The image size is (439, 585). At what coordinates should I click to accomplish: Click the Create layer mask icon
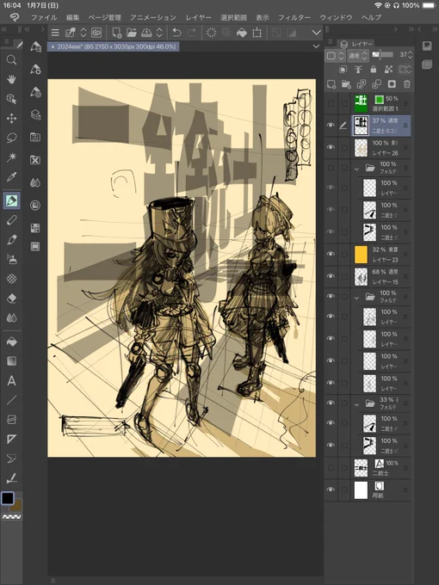[x=392, y=84]
